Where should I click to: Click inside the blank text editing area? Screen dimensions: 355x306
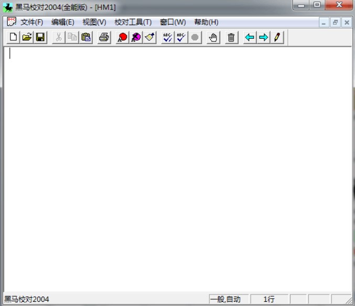tap(177, 168)
